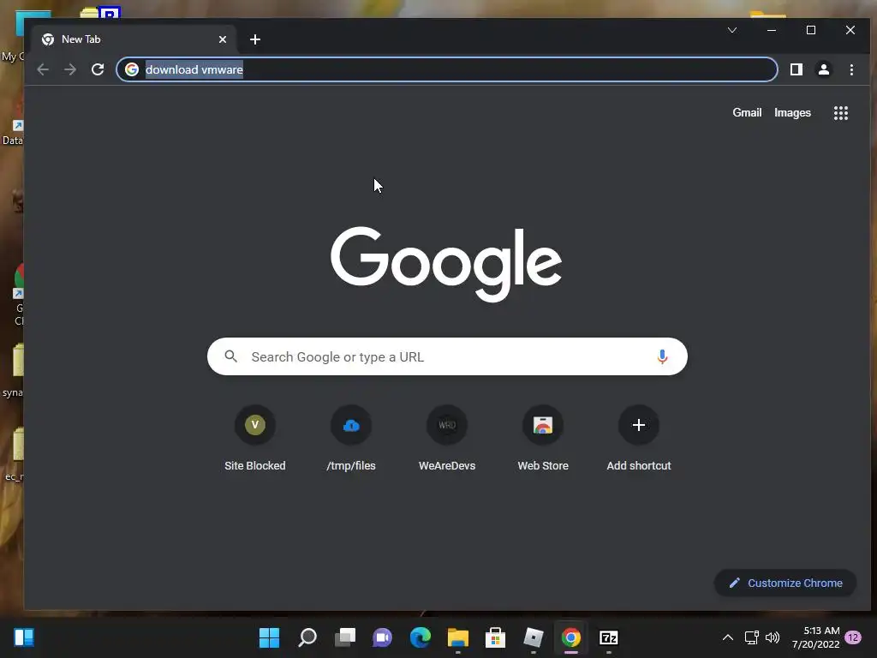Open the Windows Start button in taskbar
This screenshot has width=877, height=658.
269,637
